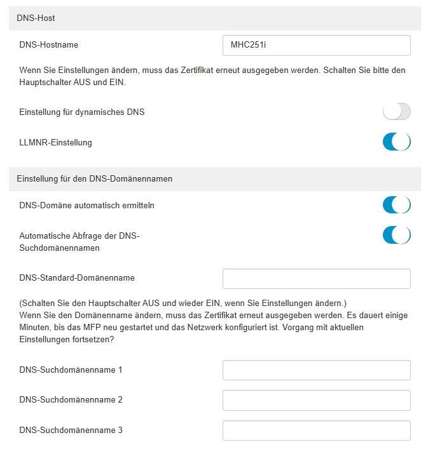Activate the DNS-Suchdomänenname 3 field
This screenshot has height=454, width=428.
316,431
